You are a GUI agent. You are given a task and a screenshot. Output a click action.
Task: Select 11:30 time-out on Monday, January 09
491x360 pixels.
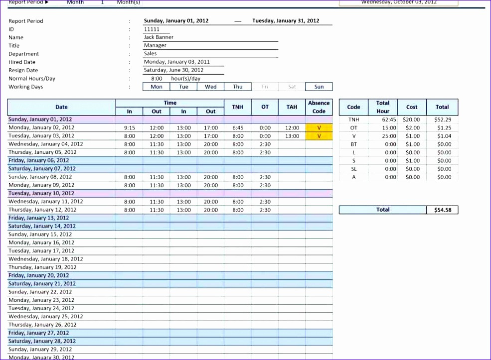pyautogui.click(x=156, y=185)
